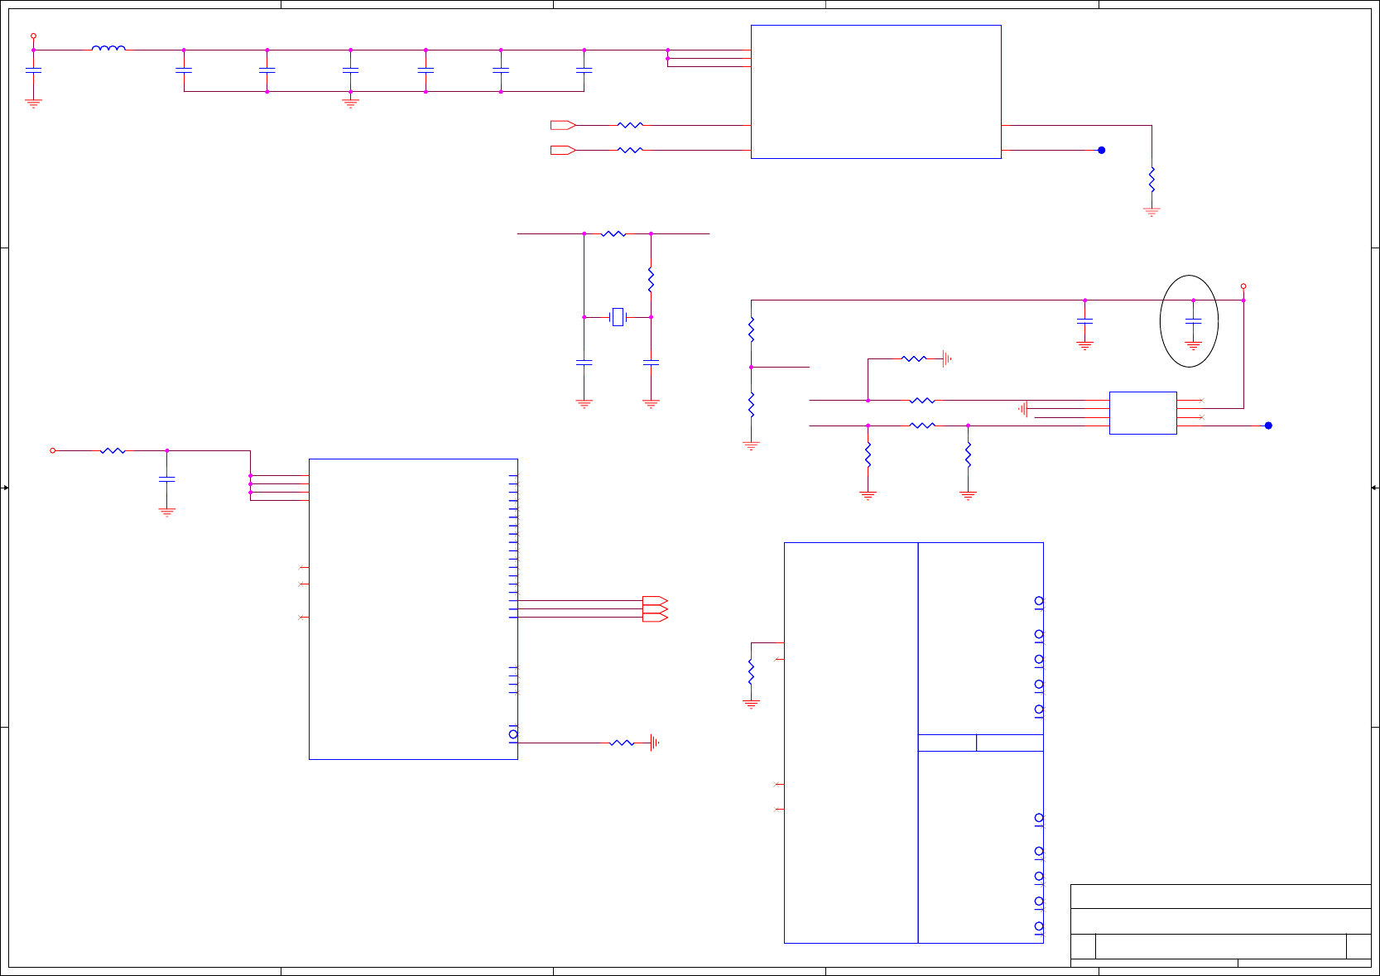
Task: Select the horizontal resistor above the crystal
Action: 613,233
